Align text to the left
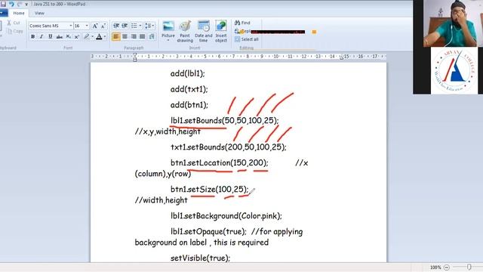The height and width of the screenshot is (272, 483). coord(115,37)
